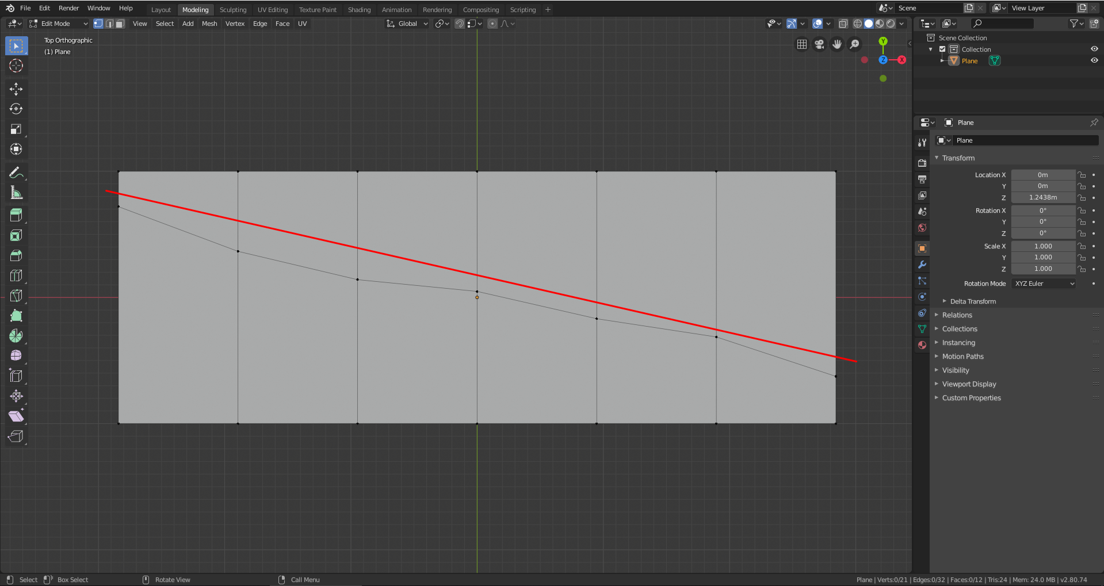Activate the 3D Cursor tool

(x=16, y=66)
